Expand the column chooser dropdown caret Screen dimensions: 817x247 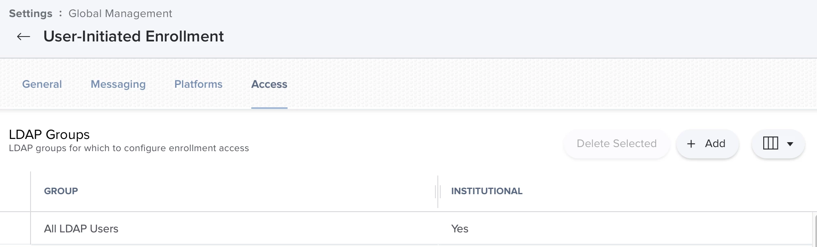[790, 144]
